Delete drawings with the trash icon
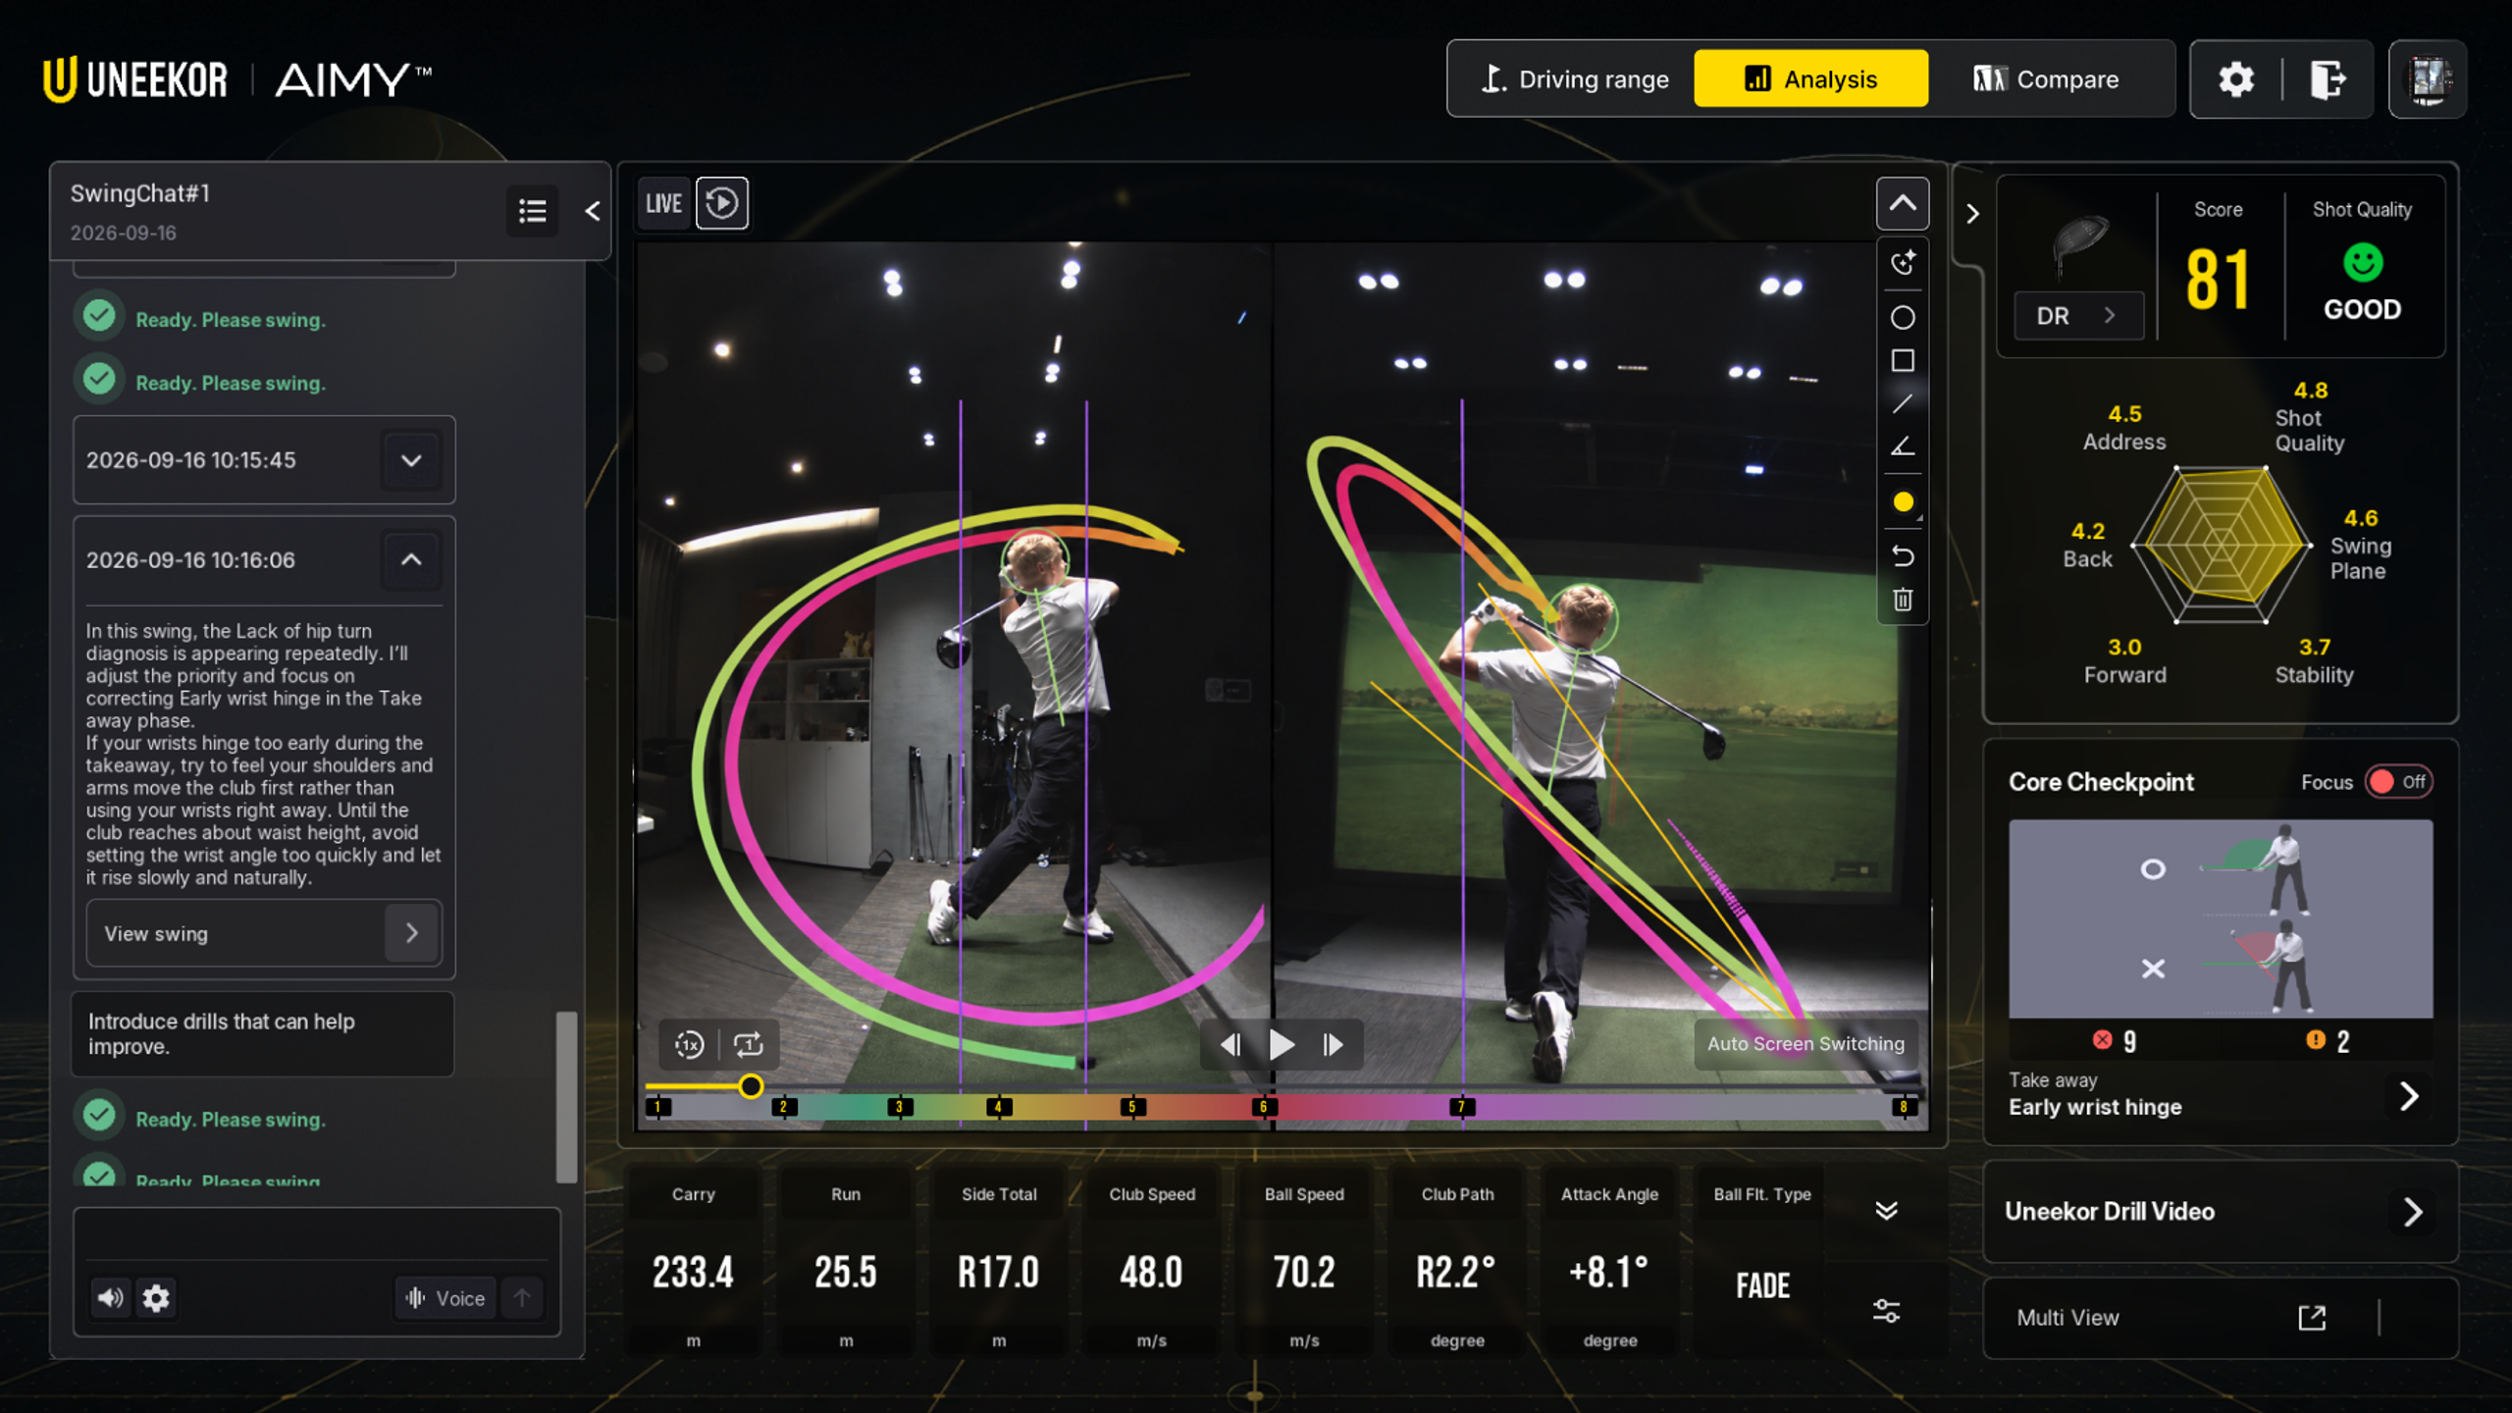This screenshot has height=1413, width=2512. tap(1902, 600)
